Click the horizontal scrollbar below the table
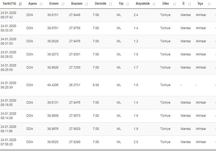Screen dimensions: 216x151 [108, 150]
